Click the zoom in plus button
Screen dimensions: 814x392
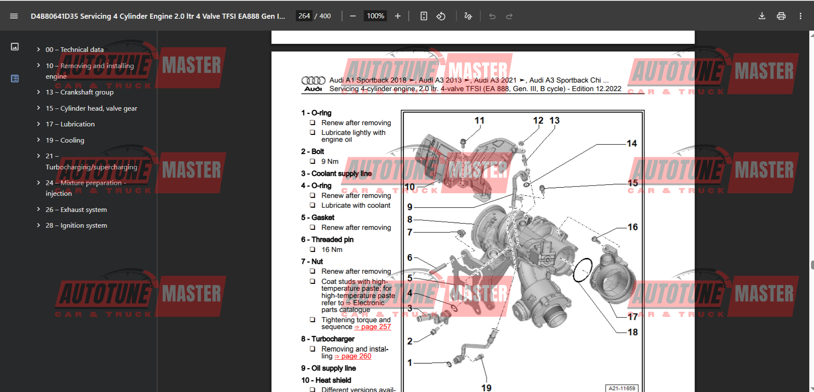[x=398, y=16]
